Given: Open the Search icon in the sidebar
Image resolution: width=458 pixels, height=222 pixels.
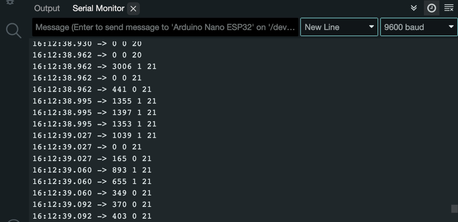Looking at the screenshot, I should coord(14,30).
